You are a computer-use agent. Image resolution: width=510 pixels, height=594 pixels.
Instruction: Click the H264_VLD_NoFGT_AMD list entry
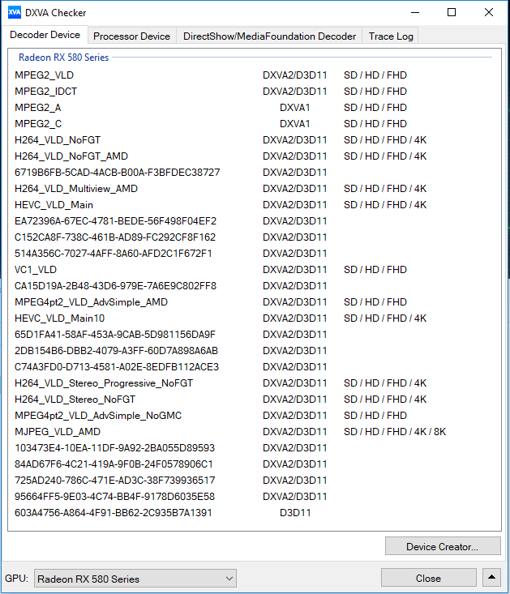tap(71, 156)
